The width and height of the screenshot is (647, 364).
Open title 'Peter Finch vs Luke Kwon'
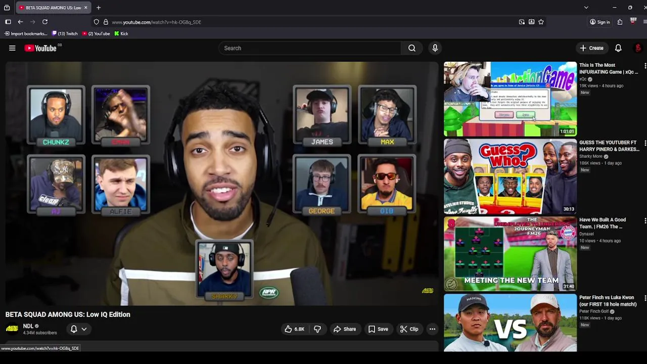click(x=608, y=301)
